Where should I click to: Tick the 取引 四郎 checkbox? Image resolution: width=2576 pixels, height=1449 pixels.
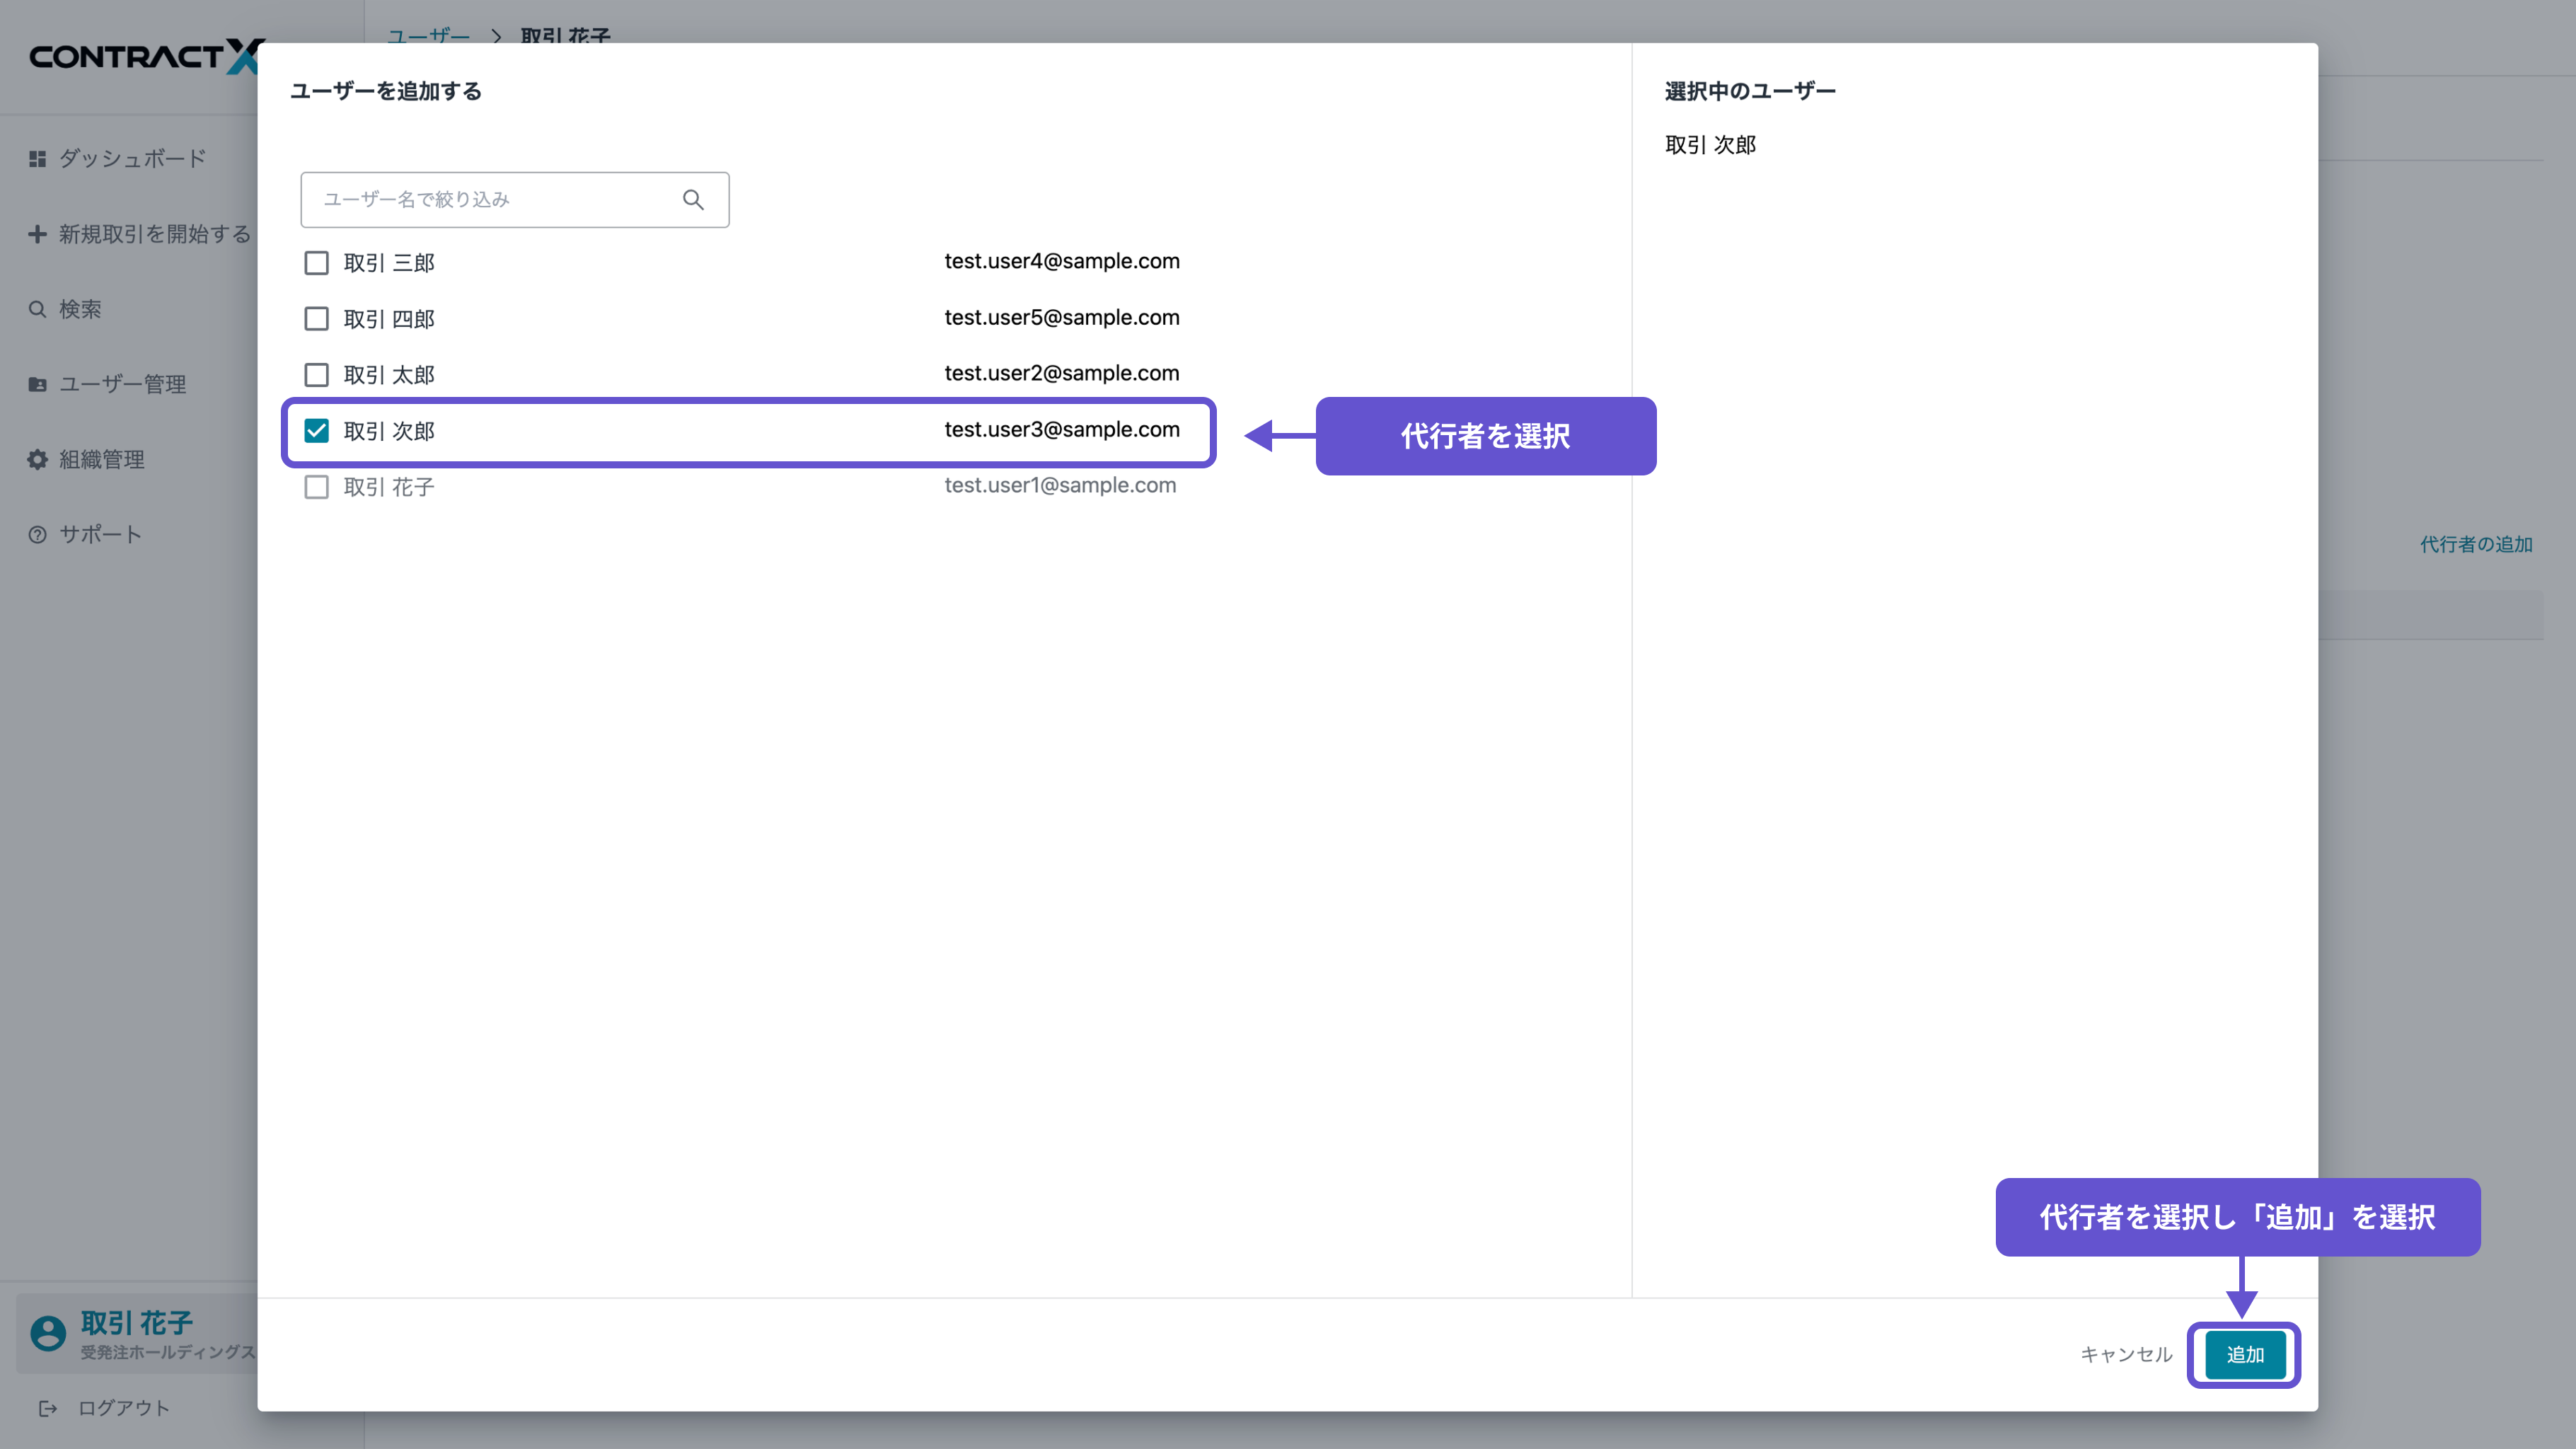pos(316,319)
